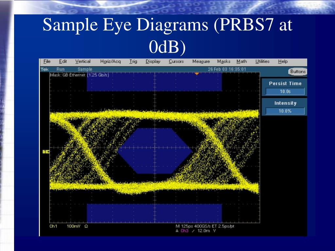Click the Mask: GB Ethernet (1.25 Gb/s) label
The height and width of the screenshot is (251, 335).
coord(79,75)
